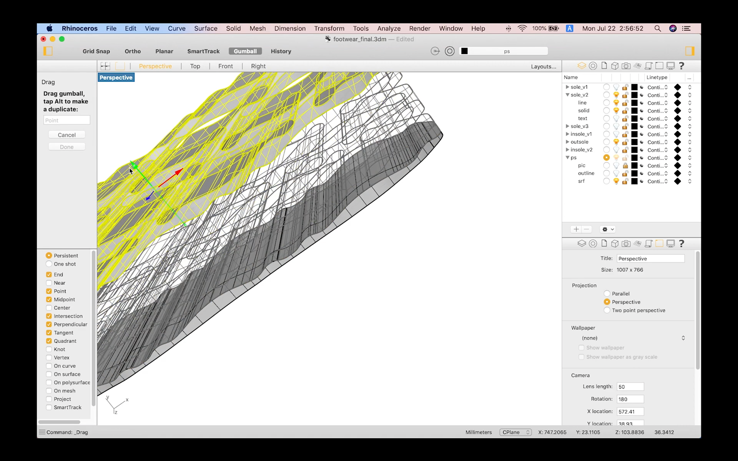Select the Parallel projection radio button
Viewport: 738px width, 461px height.
pos(607,294)
